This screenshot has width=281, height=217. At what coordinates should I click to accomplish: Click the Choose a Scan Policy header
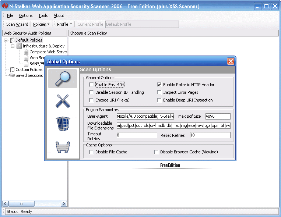tap(173, 33)
